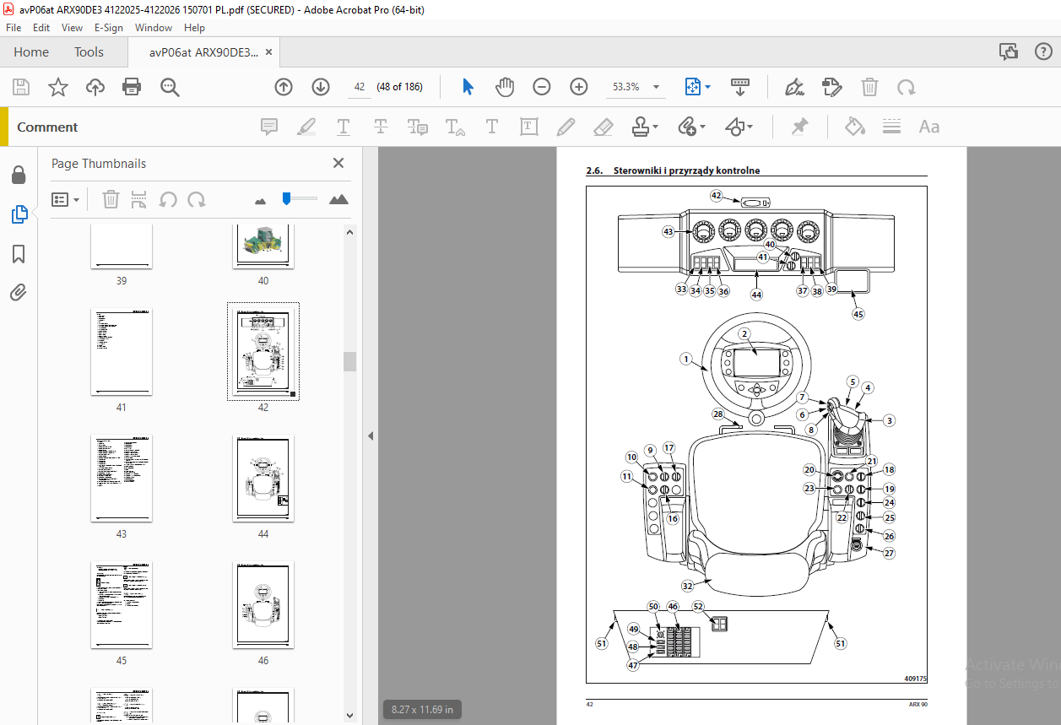
Task: Select page 45 thumbnail
Action: pos(122,604)
